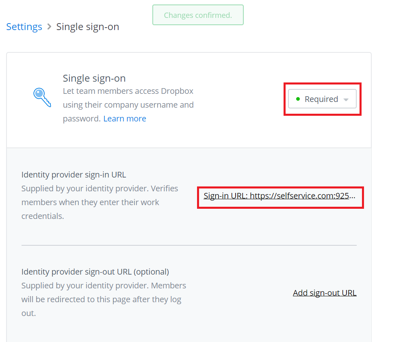This screenshot has height=342, width=403.
Task: Click the 'Members will be redirected' description text
Action: [104, 299]
